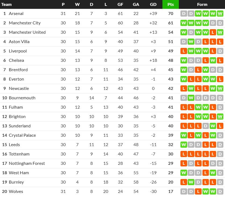Image resolution: width=225 pixels, height=198 pixels.
Task: Click the Form column header
Action: coord(202,5)
